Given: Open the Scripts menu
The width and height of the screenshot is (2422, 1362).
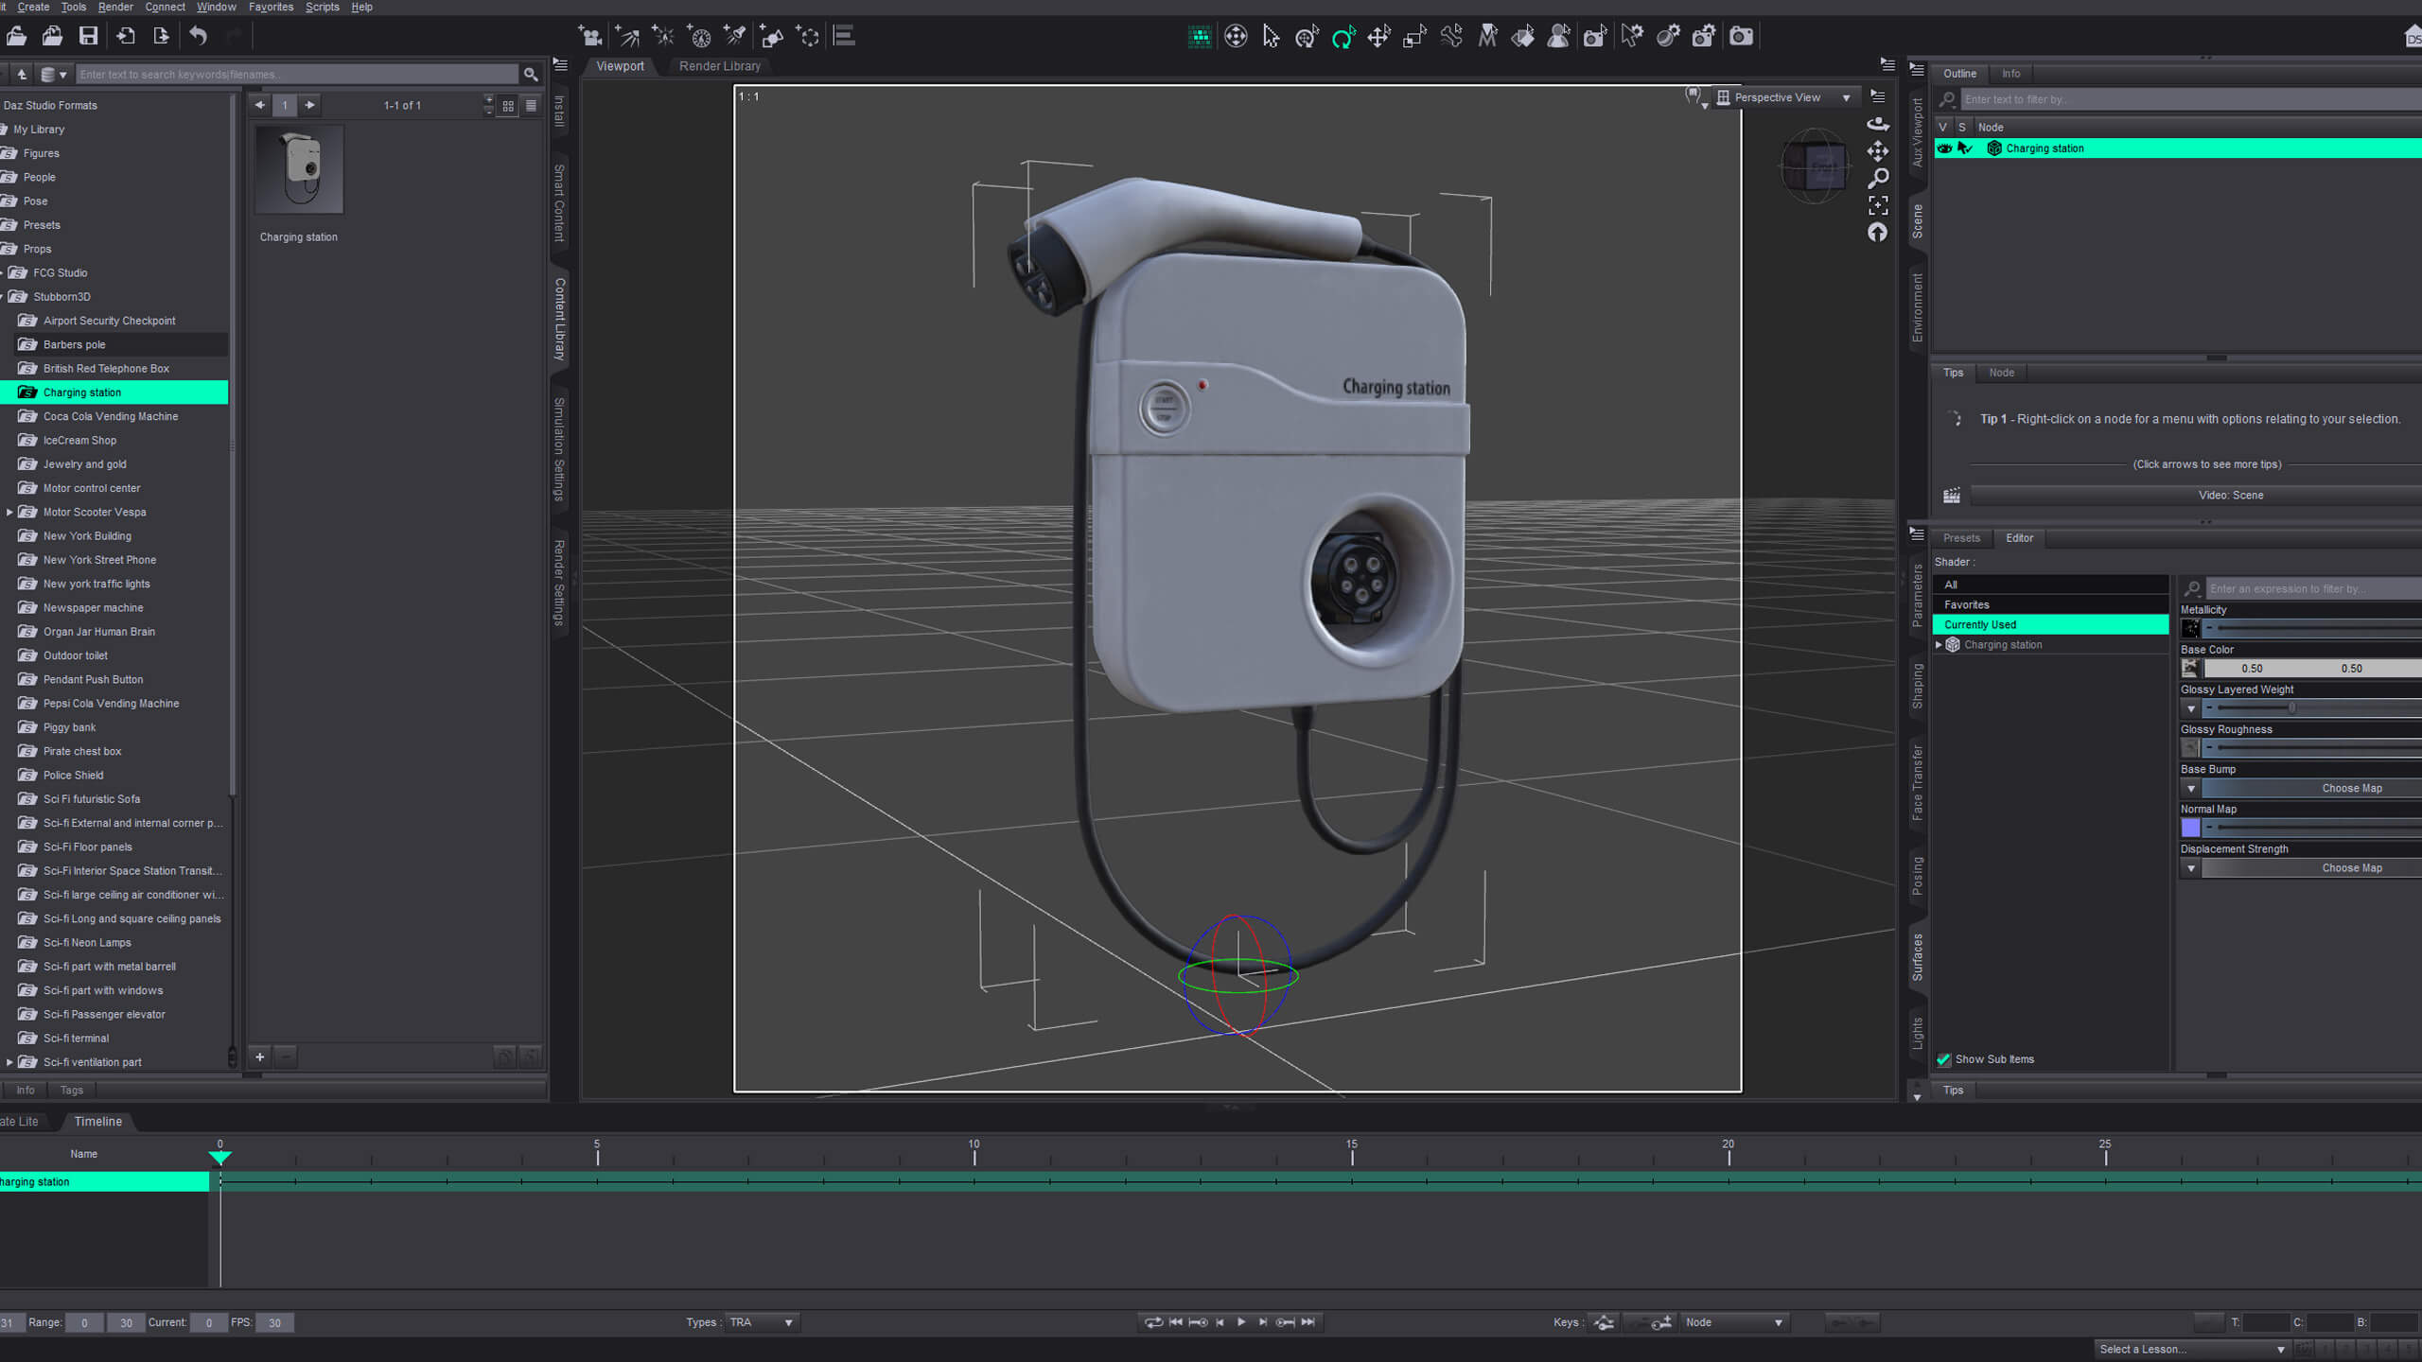Looking at the screenshot, I should [322, 7].
